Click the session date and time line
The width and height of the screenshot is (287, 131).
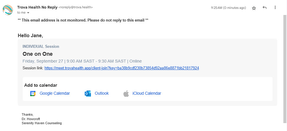(82, 61)
